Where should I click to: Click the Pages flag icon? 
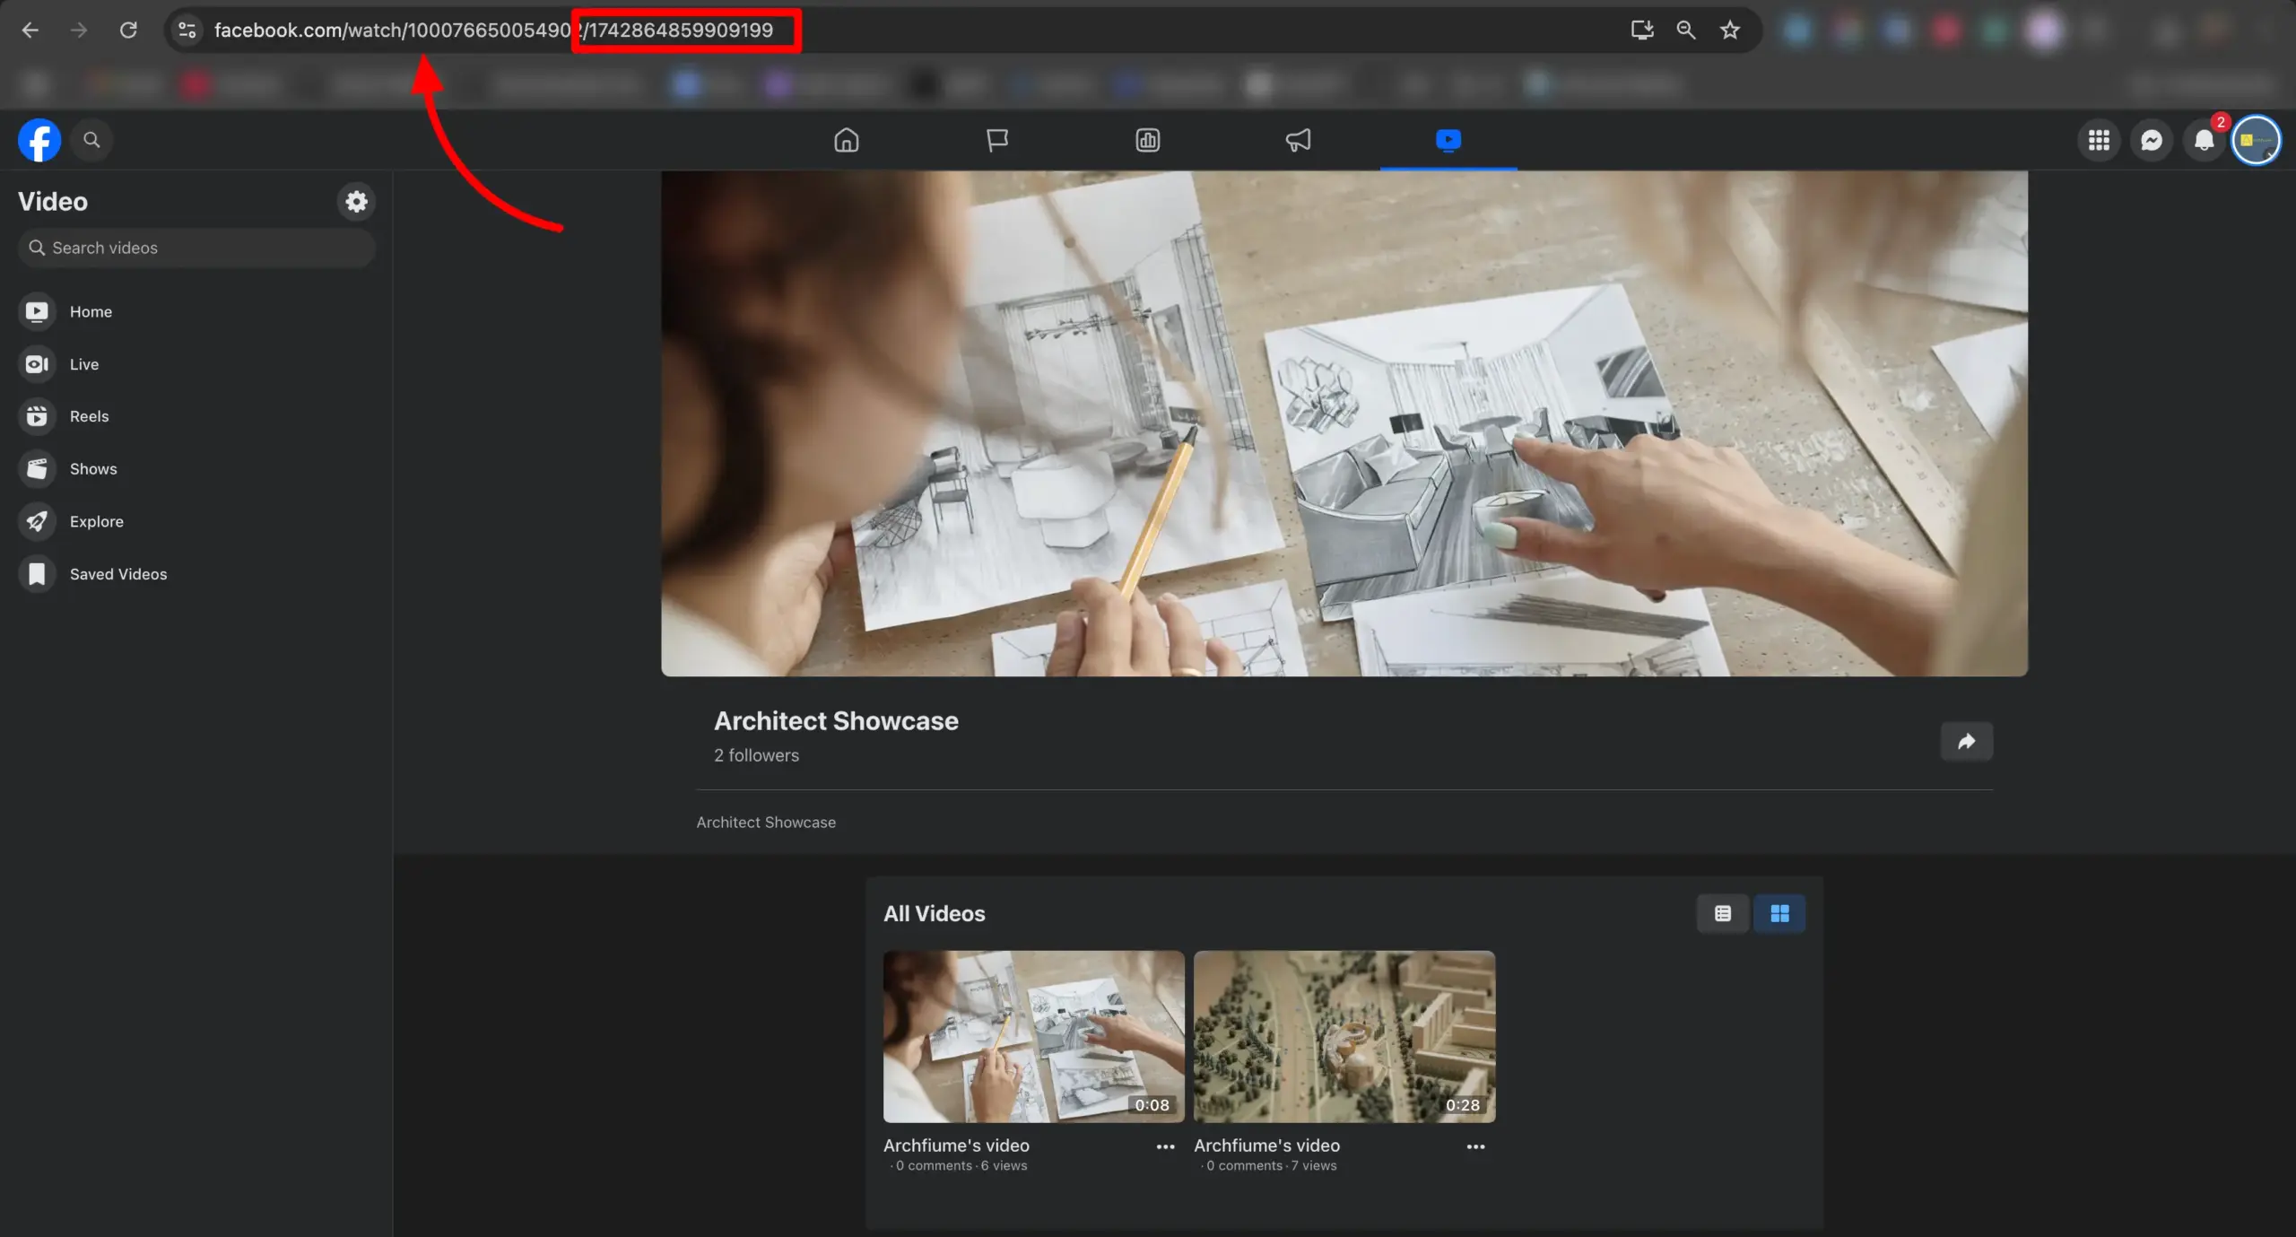point(996,140)
